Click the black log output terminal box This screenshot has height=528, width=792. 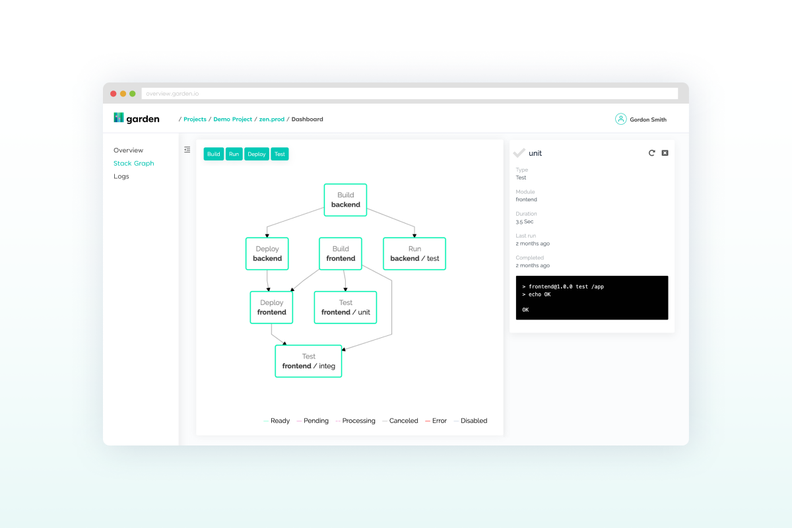point(591,298)
